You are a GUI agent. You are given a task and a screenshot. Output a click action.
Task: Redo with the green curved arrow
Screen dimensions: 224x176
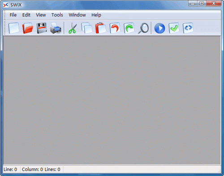tap(129, 28)
